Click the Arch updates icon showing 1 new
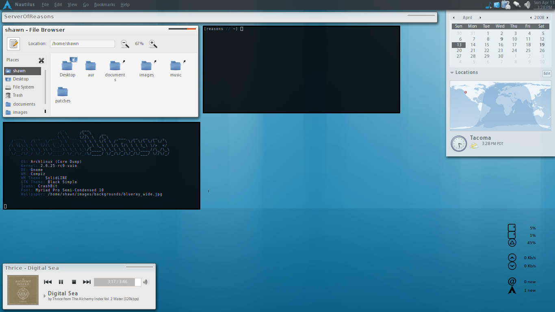This screenshot has height=312, width=555. (512, 290)
